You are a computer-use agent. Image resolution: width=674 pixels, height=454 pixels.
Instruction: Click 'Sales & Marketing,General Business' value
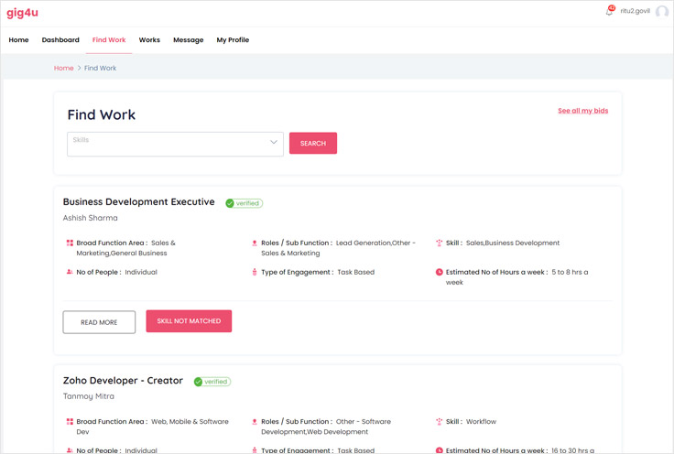[126, 248]
